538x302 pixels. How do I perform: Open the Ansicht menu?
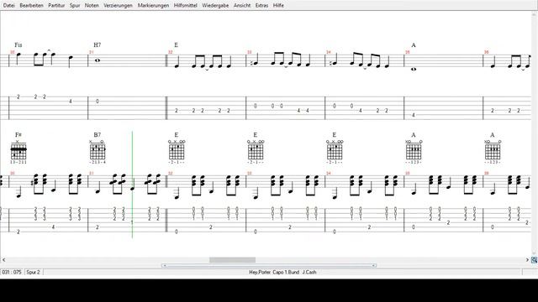click(242, 6)
